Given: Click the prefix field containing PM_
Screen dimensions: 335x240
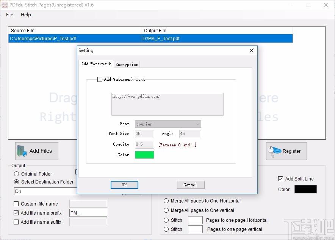Looking at the screenshot, I should (x=88, y=213).
